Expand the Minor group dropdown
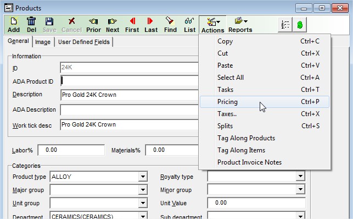The width and height of the screenshot is (353, 219). click(x=300, y=189)
